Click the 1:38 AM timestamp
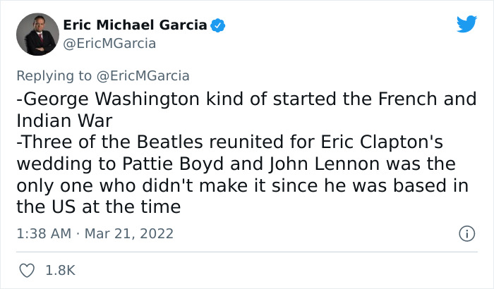The image size is (494, 289). tap(44, 233)
